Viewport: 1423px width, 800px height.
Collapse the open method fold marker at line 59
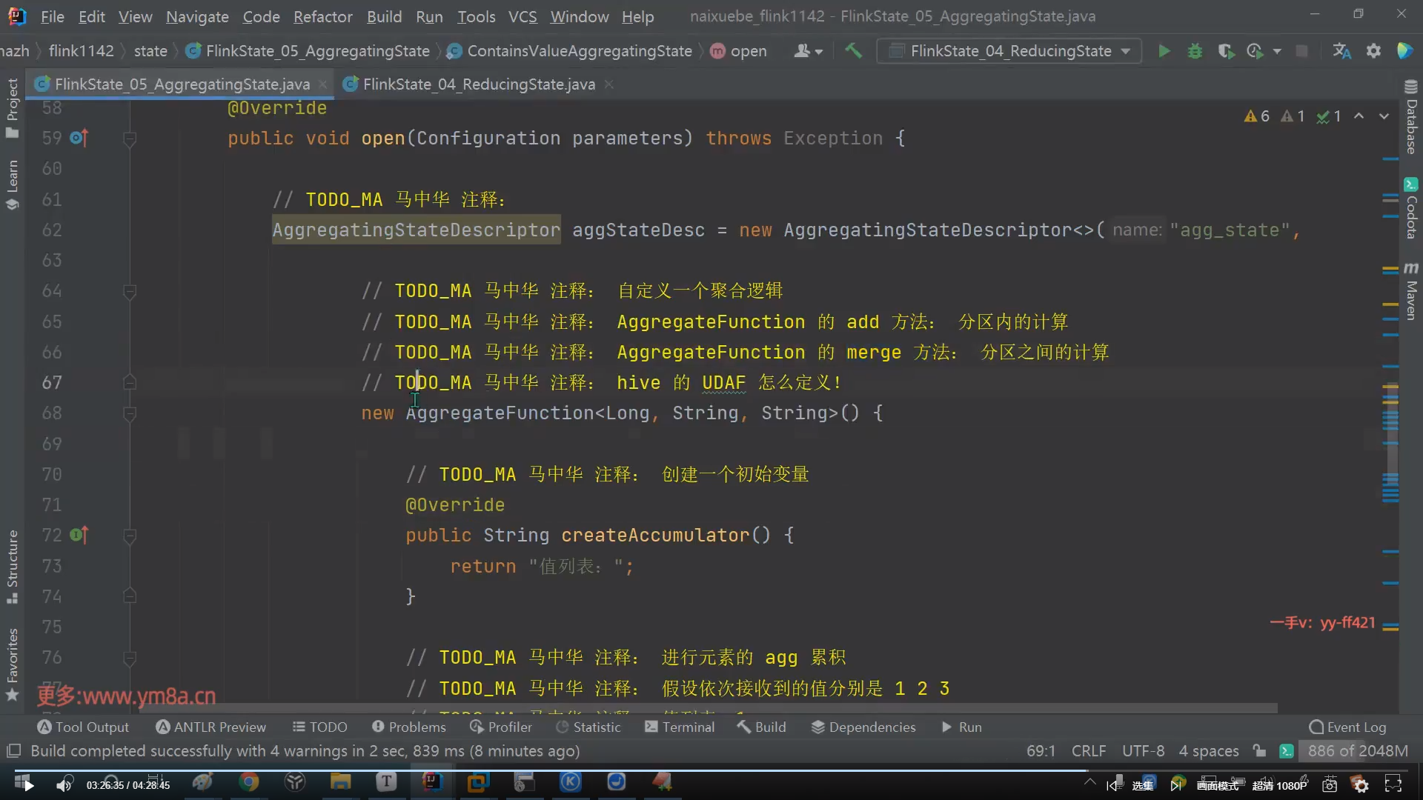(x=129, y=139)
